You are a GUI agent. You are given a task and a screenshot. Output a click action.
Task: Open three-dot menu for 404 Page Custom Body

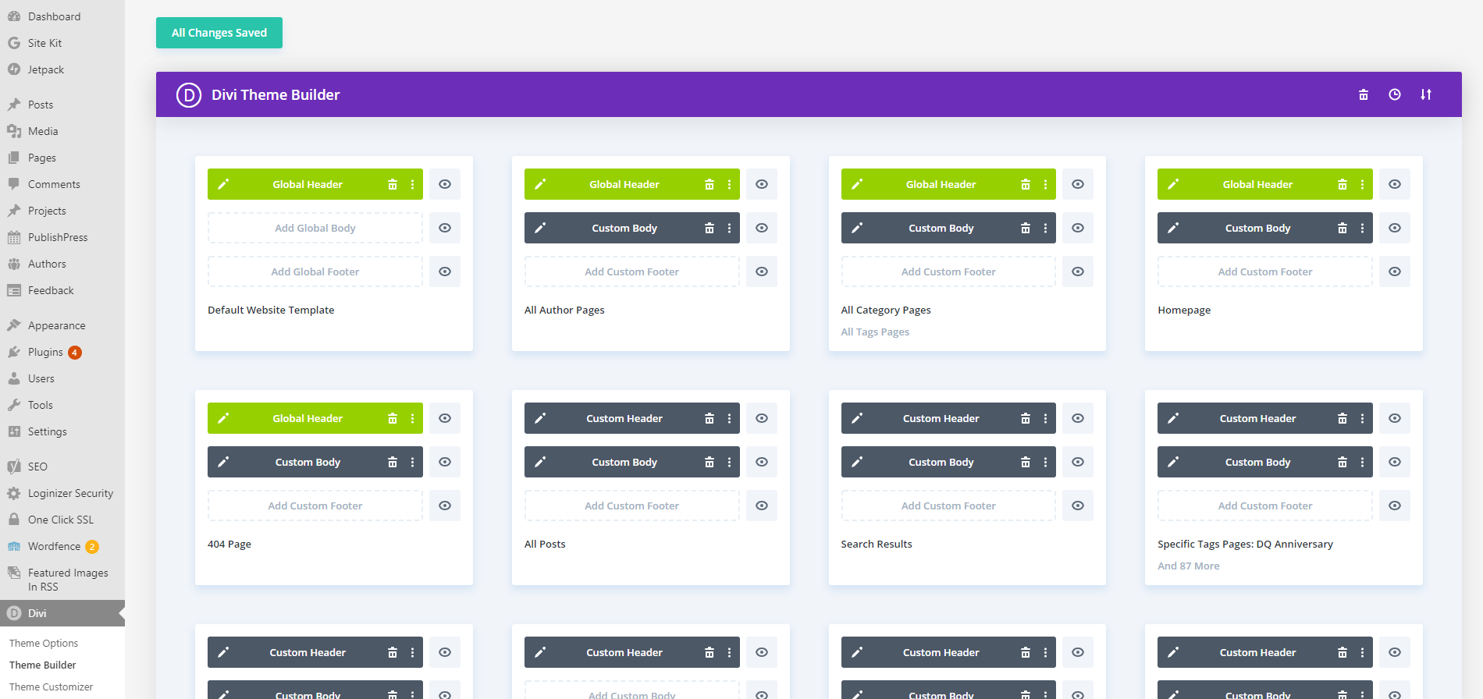pyautogui.click(x=412, y=463)
